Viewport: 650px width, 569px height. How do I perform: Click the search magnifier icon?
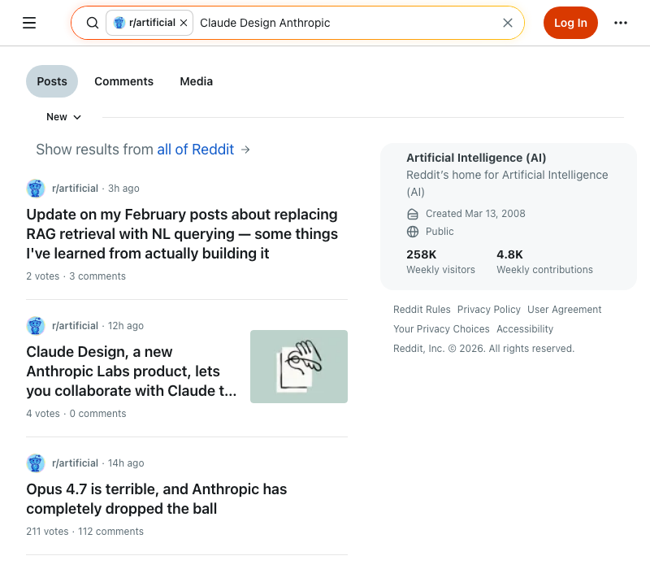click(x=93, y=23)
